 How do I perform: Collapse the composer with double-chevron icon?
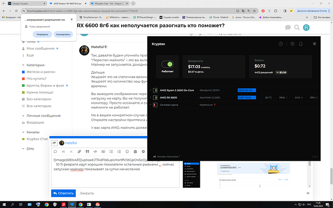coord(308,193)
